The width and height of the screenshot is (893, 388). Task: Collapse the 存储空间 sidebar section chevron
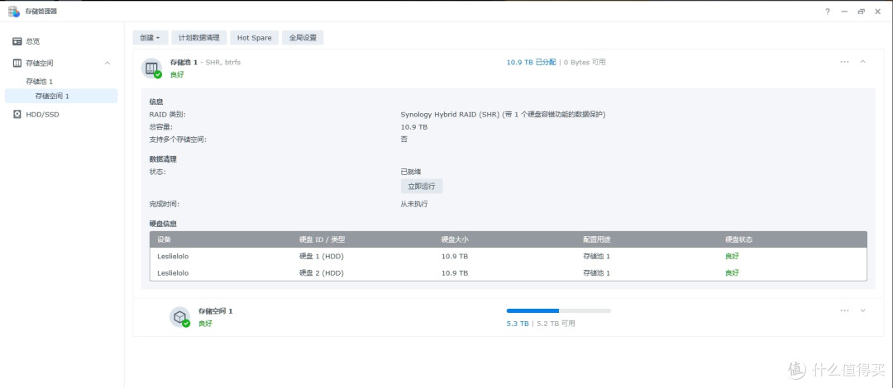[107, 63]
